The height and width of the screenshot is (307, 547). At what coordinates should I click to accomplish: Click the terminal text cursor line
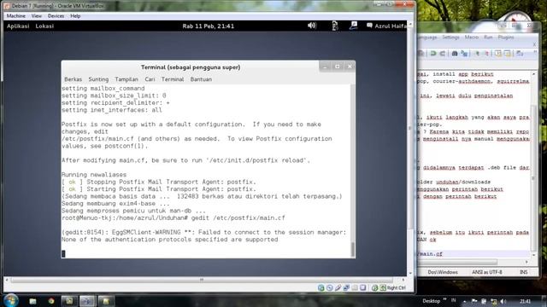point(63,254)
